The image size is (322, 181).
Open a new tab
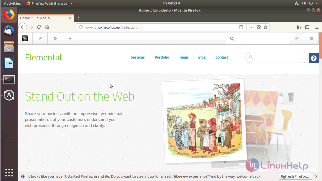tap(78, 18)
